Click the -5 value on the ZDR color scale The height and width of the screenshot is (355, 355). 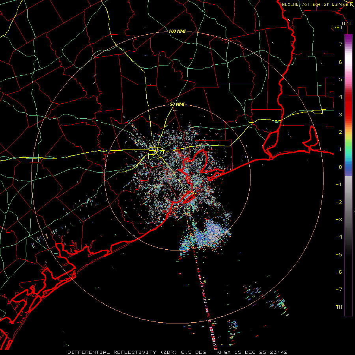click(339, 255)
